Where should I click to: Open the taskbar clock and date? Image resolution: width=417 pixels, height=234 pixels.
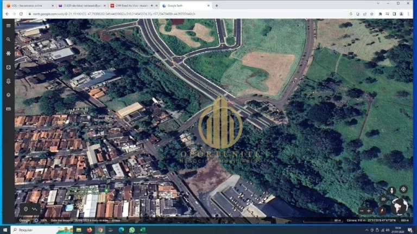pos(398,230)
